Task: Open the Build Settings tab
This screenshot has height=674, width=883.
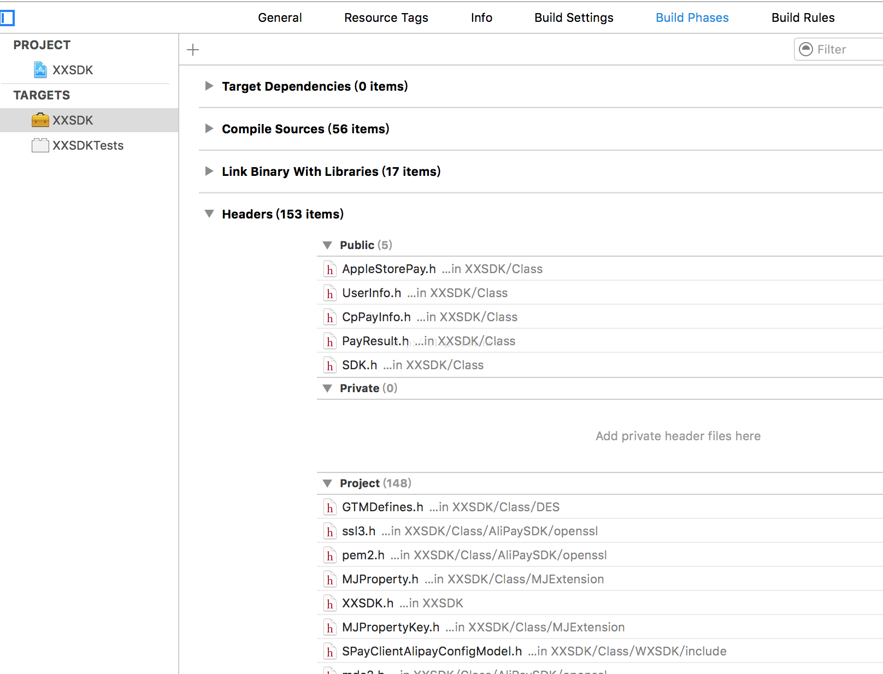Action: (574, 17)
